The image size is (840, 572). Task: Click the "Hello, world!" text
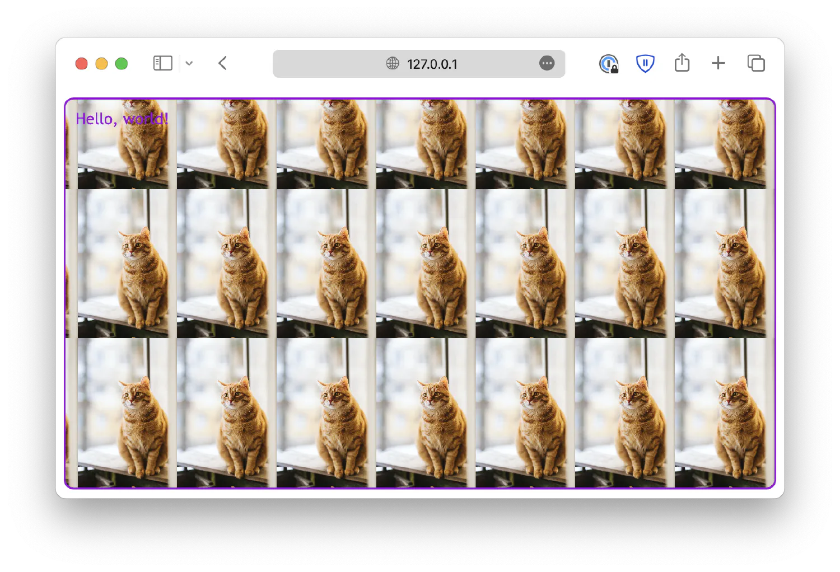(122, 119)
